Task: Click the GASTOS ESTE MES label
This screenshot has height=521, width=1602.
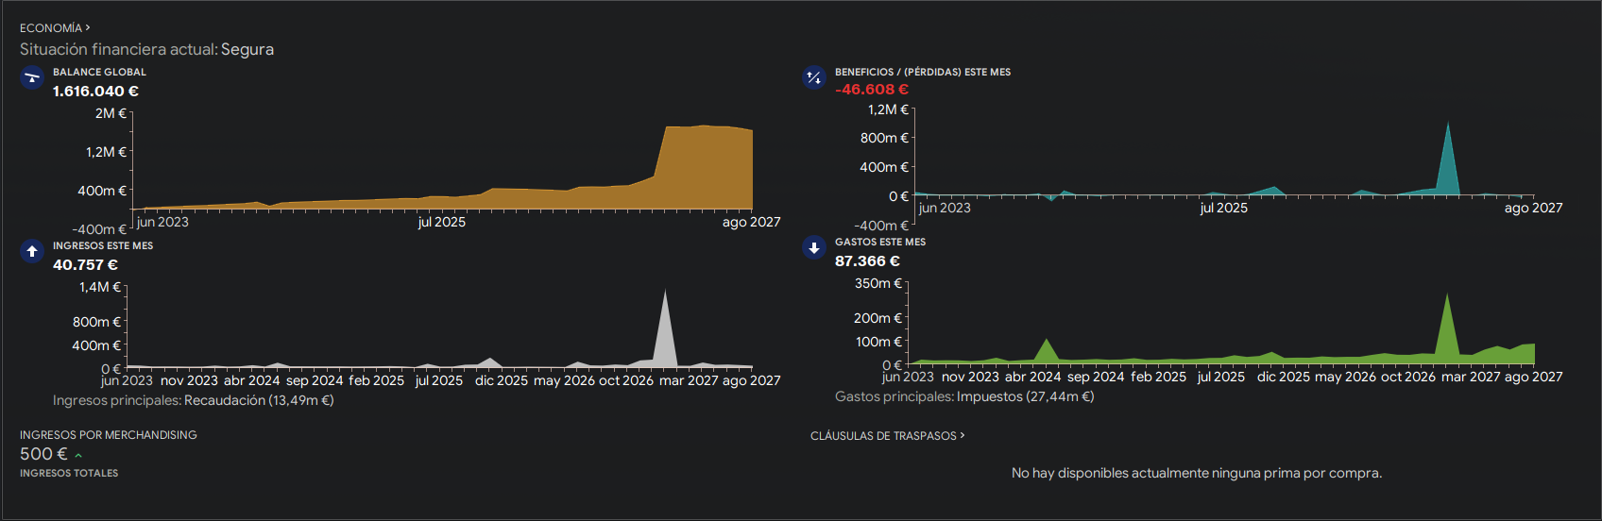Action: pos(880,242)
